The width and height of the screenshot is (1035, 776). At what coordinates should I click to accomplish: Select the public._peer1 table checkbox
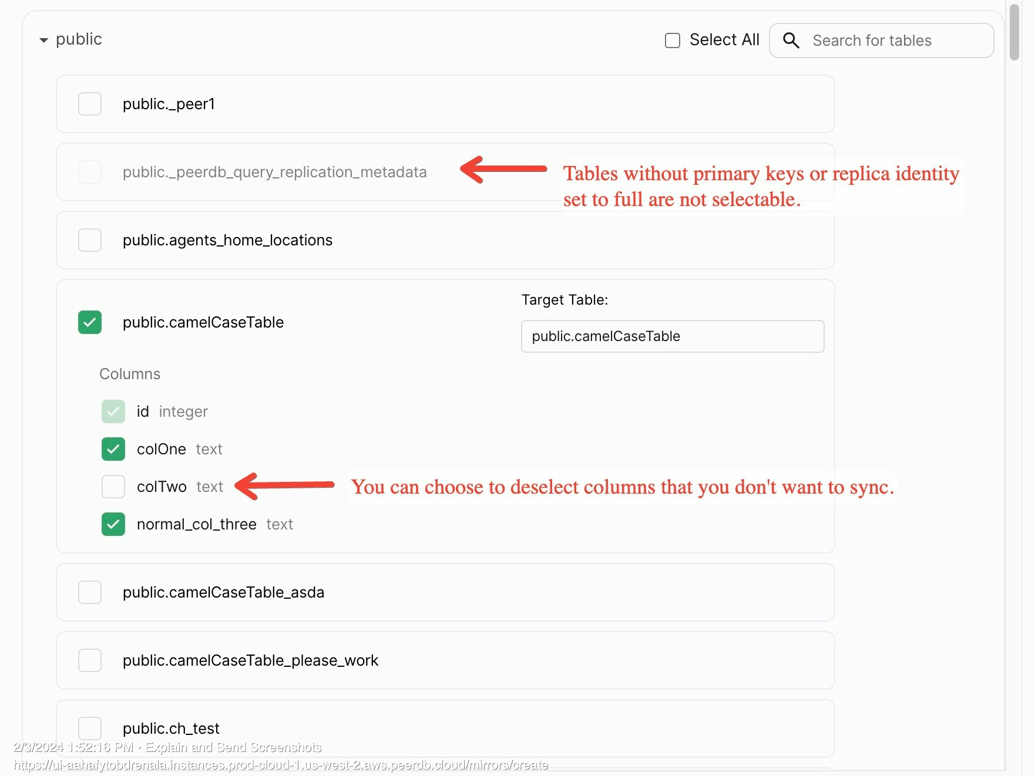coord(90,104)
